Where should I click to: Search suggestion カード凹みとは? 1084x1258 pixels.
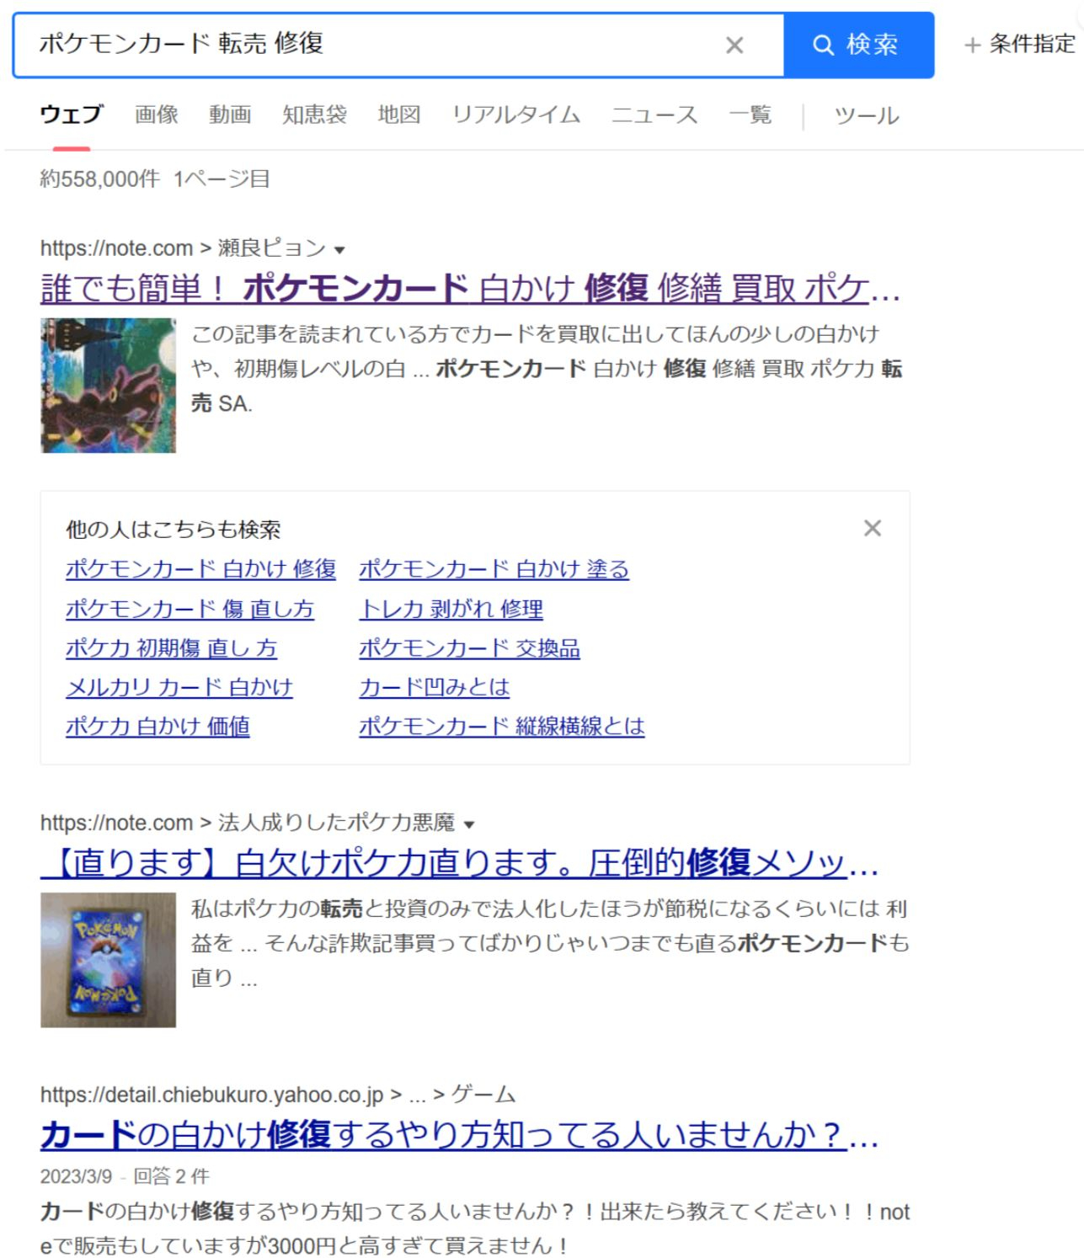coord(434,687)
